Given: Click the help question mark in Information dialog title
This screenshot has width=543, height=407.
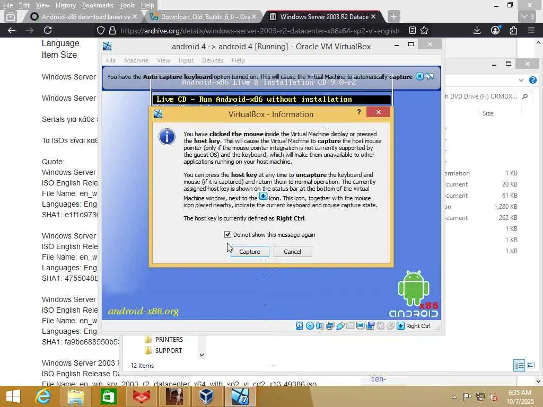Looking at the screenshot, I should pyautogui.click(x=359, y=112).
